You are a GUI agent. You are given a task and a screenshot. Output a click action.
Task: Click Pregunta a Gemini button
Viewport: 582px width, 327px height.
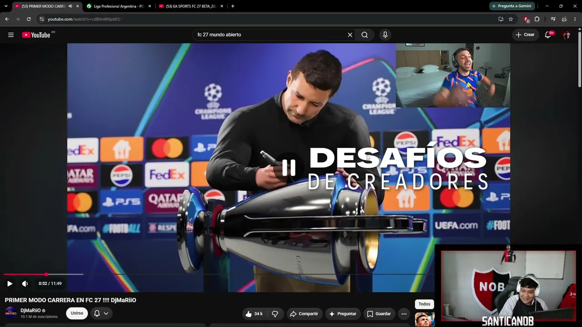tap(512, 6)
